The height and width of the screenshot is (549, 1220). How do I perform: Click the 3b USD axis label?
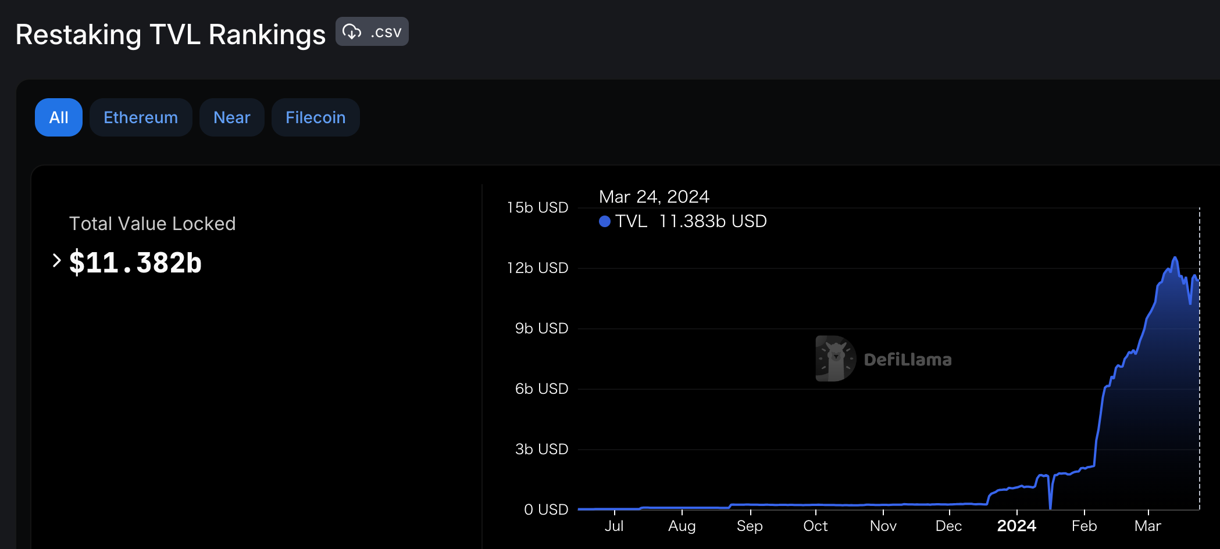click(541, 449)
